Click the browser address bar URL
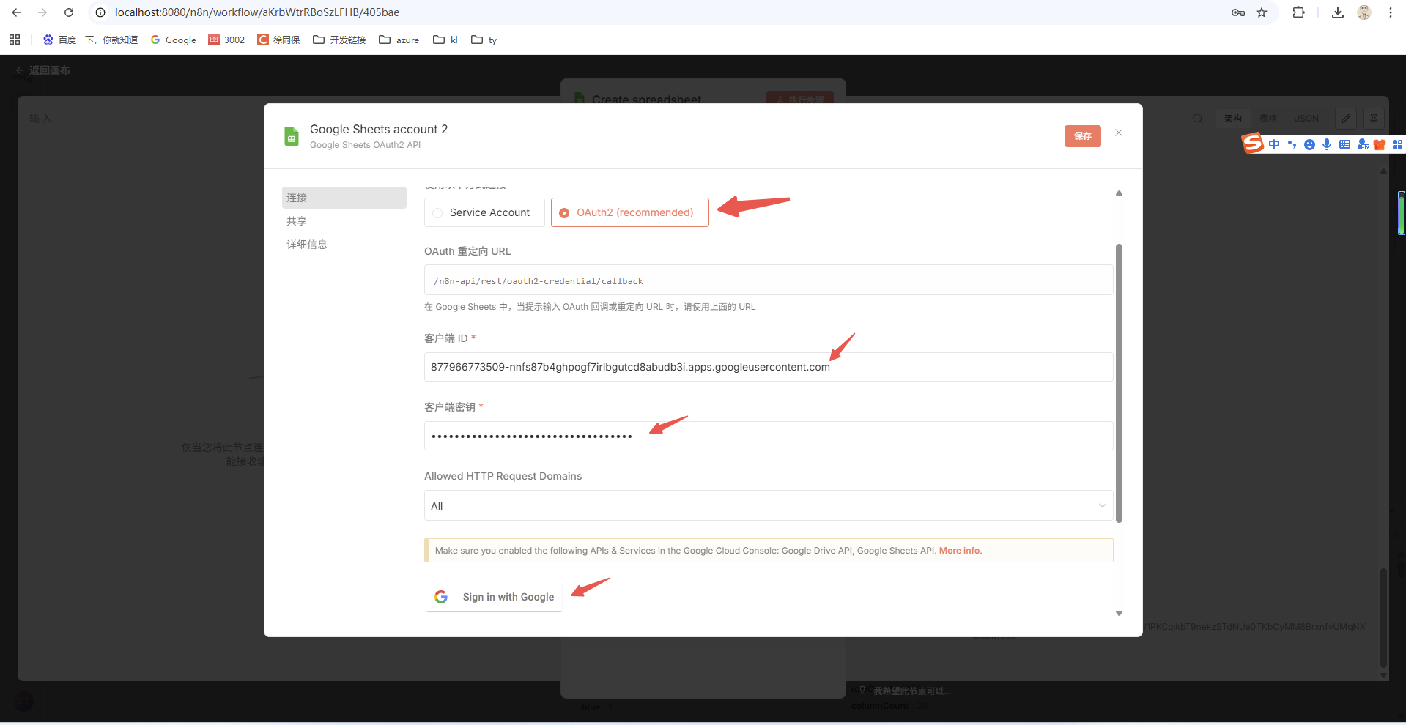Screen dimensions: 1406x725 pyautogui.click(x=257, y=12)
